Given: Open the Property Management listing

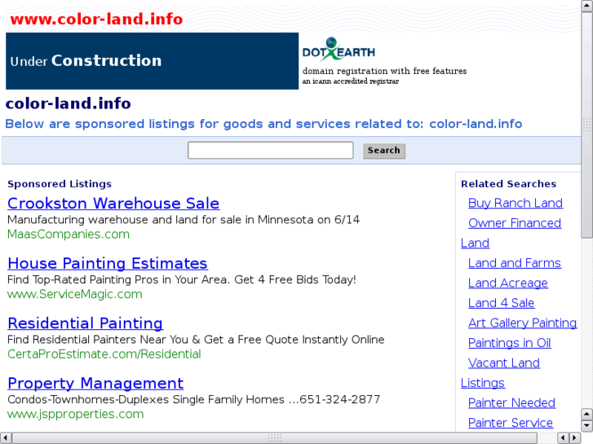Looking at the screenshot, I should coord(95,383).
